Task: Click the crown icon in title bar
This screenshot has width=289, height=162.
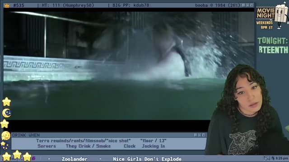Action: (7, 5)
